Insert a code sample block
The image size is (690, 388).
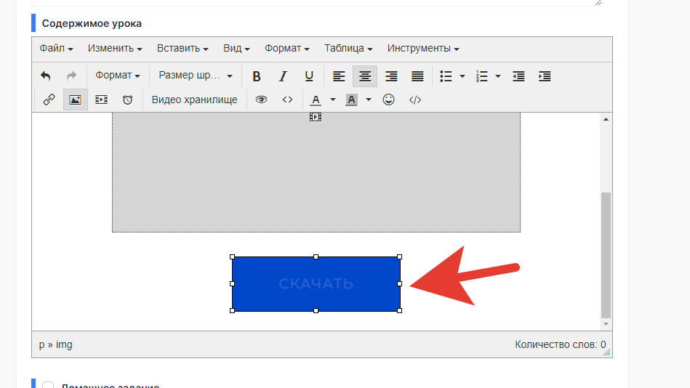[415, 100]
